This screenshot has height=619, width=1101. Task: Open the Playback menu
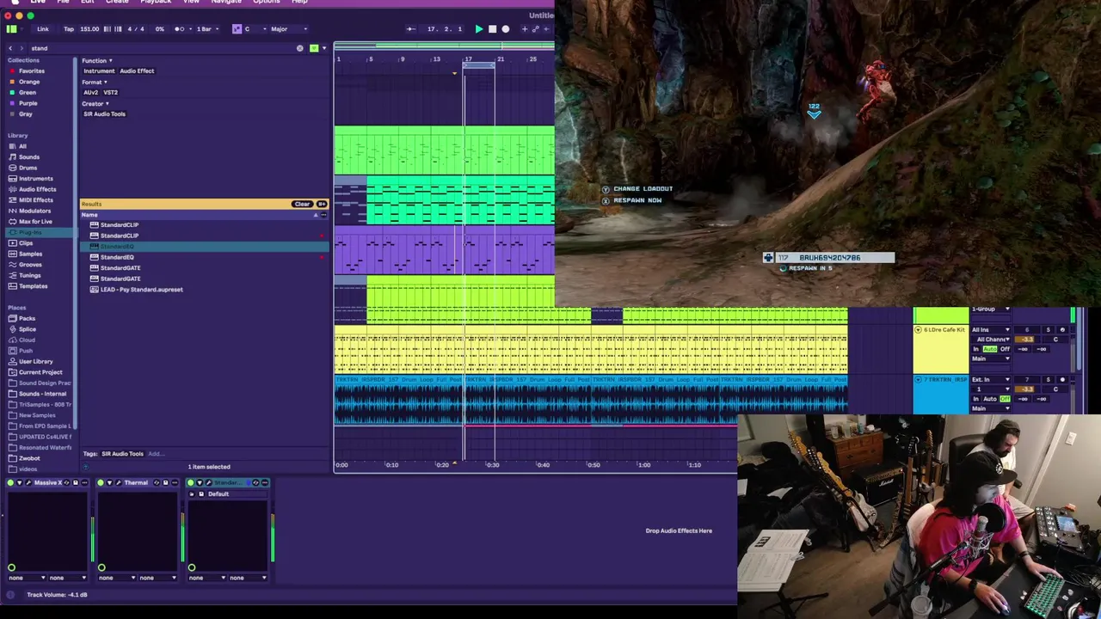click(x=156, y=2)
